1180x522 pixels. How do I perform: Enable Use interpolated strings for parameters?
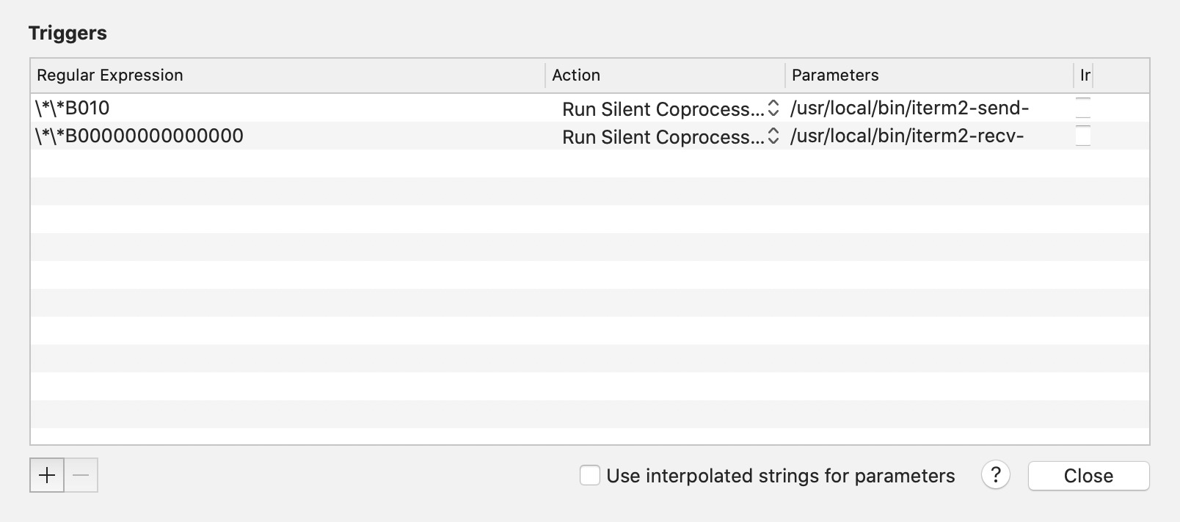tap(590, 475)
